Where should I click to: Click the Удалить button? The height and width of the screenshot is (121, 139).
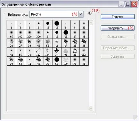(x=118, y=56)
